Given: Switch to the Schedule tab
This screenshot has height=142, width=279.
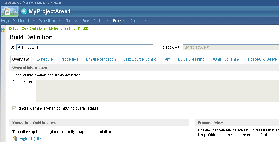Looking at the screenshot, I should click(45, 59).
